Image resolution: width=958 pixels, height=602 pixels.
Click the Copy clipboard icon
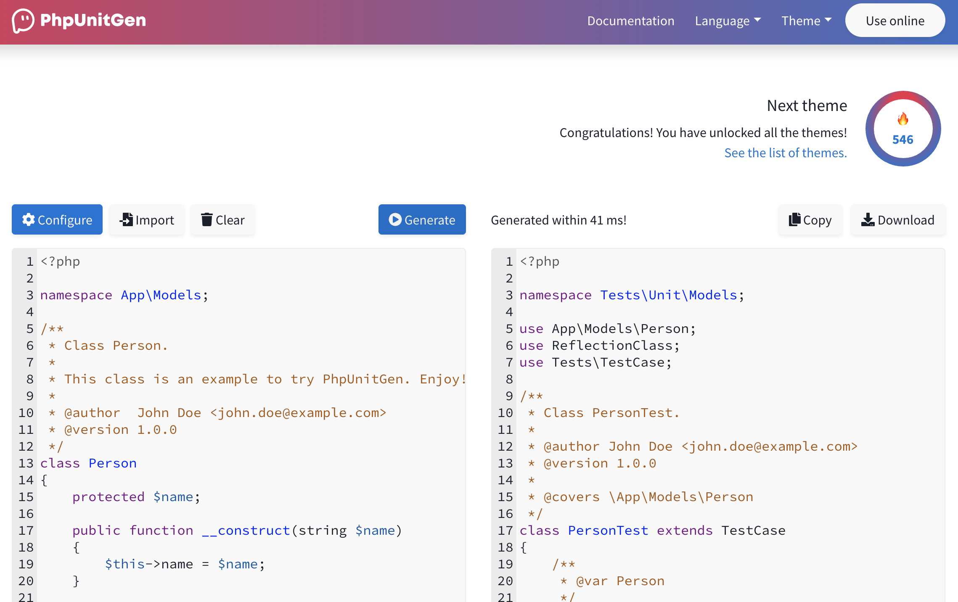click(794, 219)
